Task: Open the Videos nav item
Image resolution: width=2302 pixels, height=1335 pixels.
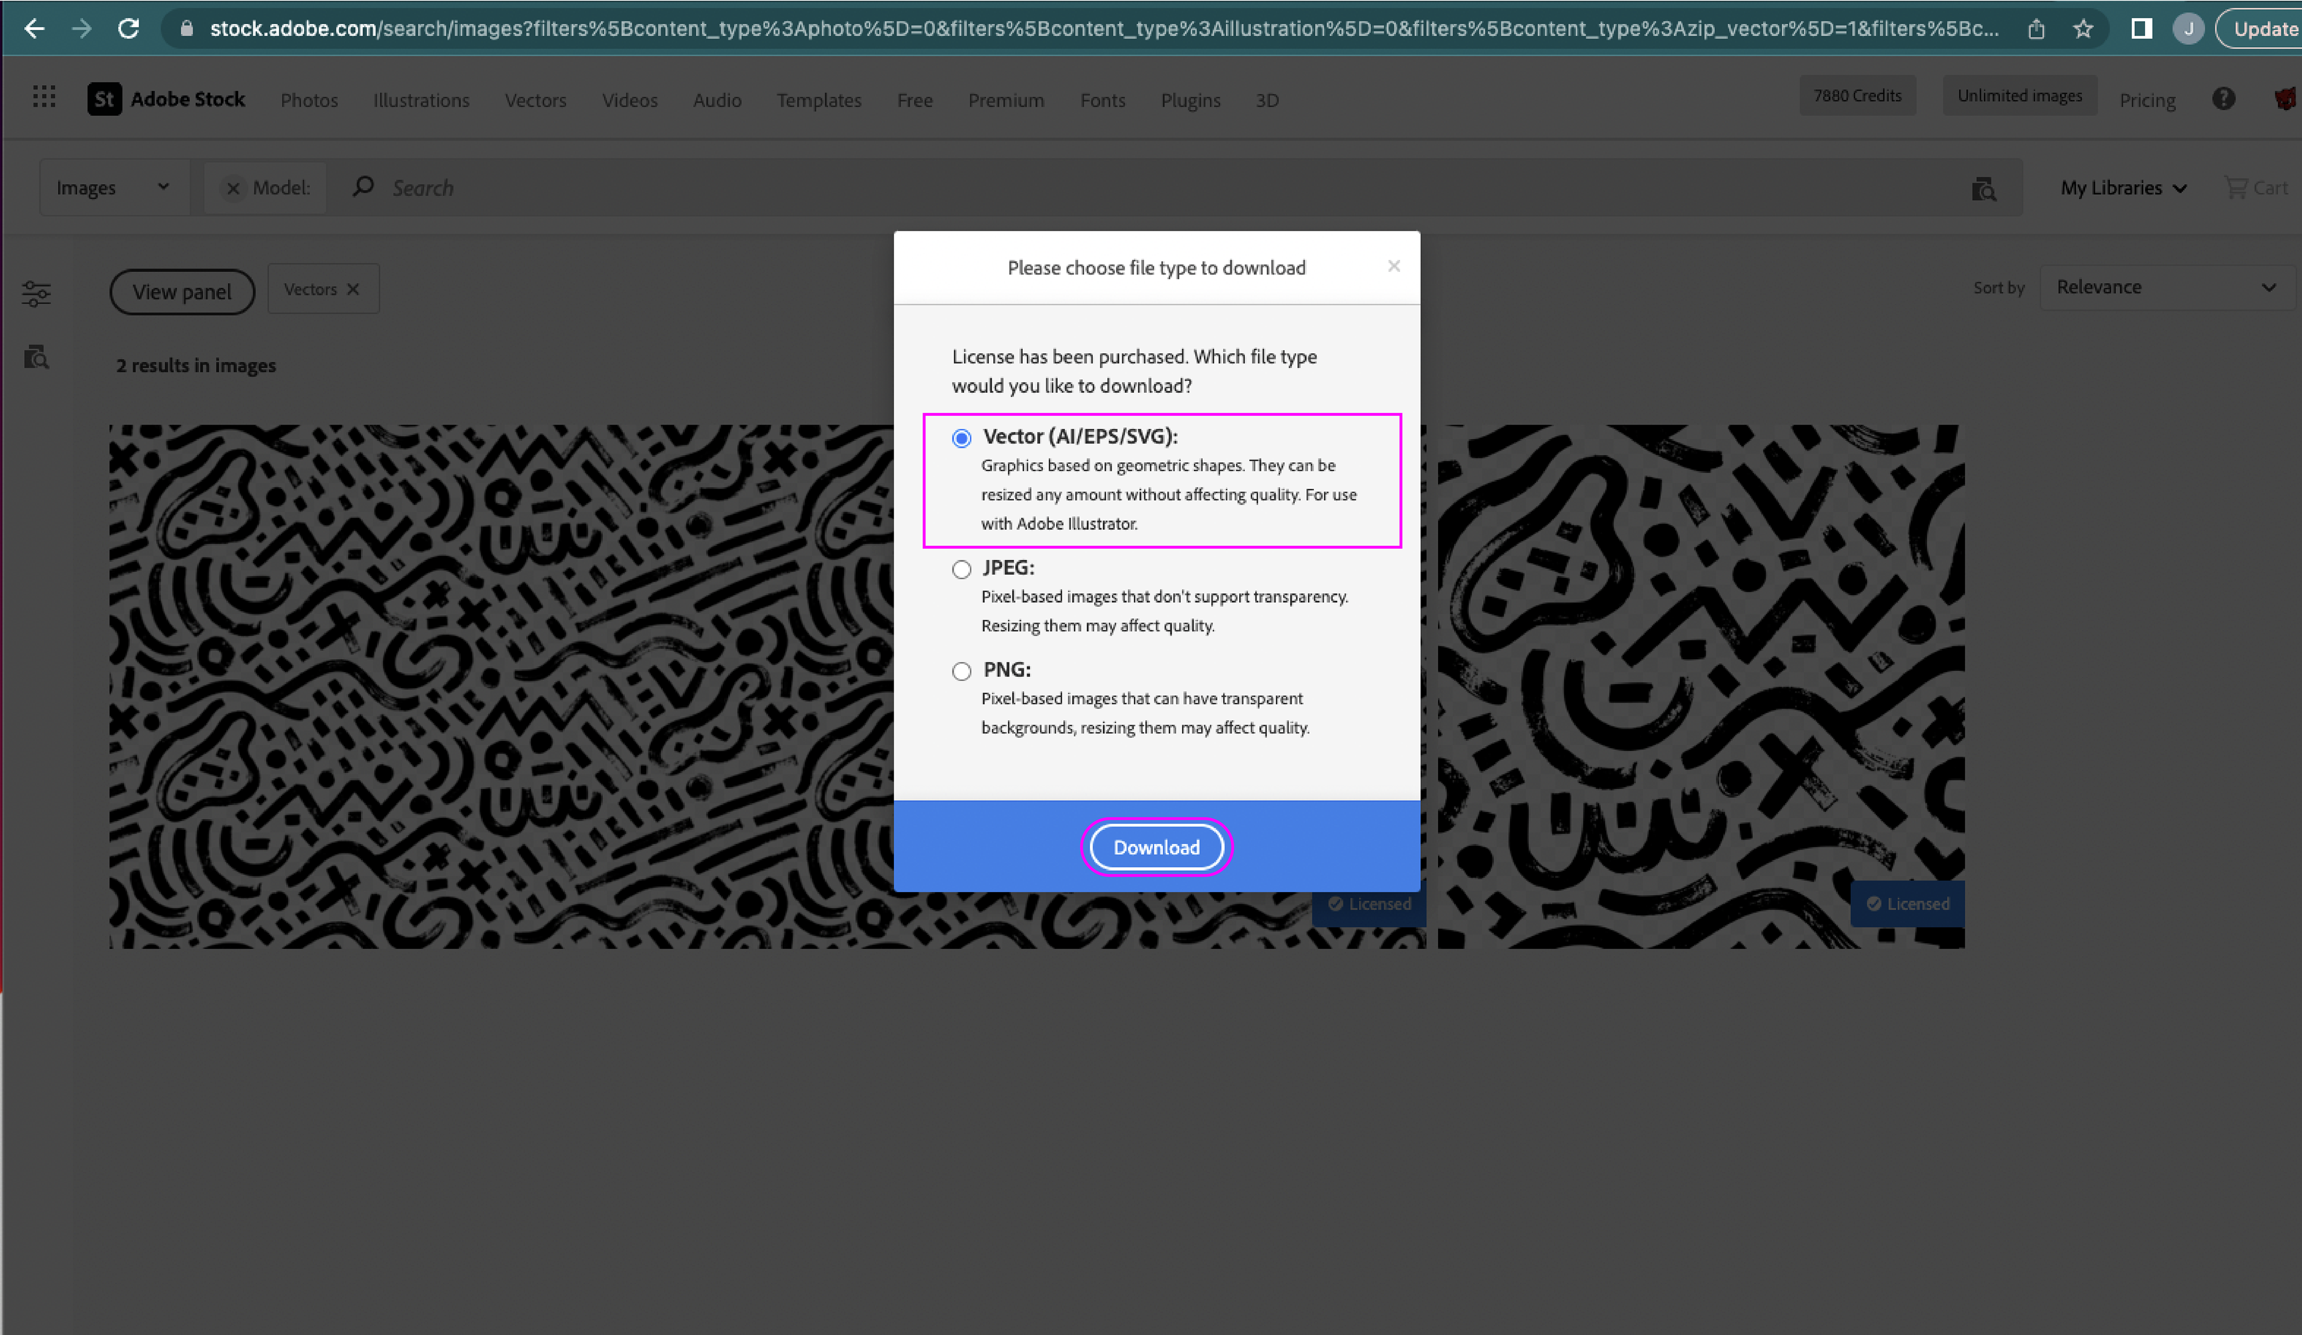Action: (630, 101)
